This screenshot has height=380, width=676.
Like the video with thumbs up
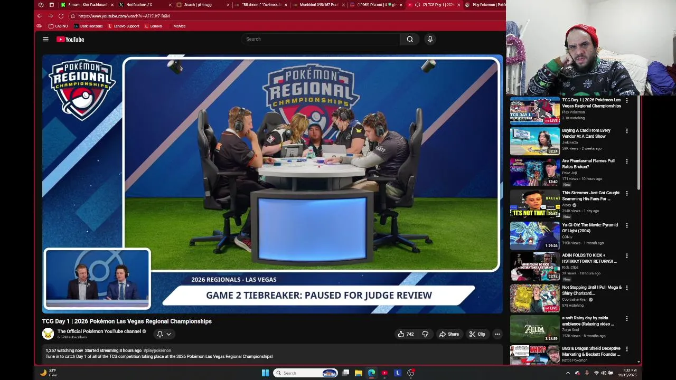point(405,334)
